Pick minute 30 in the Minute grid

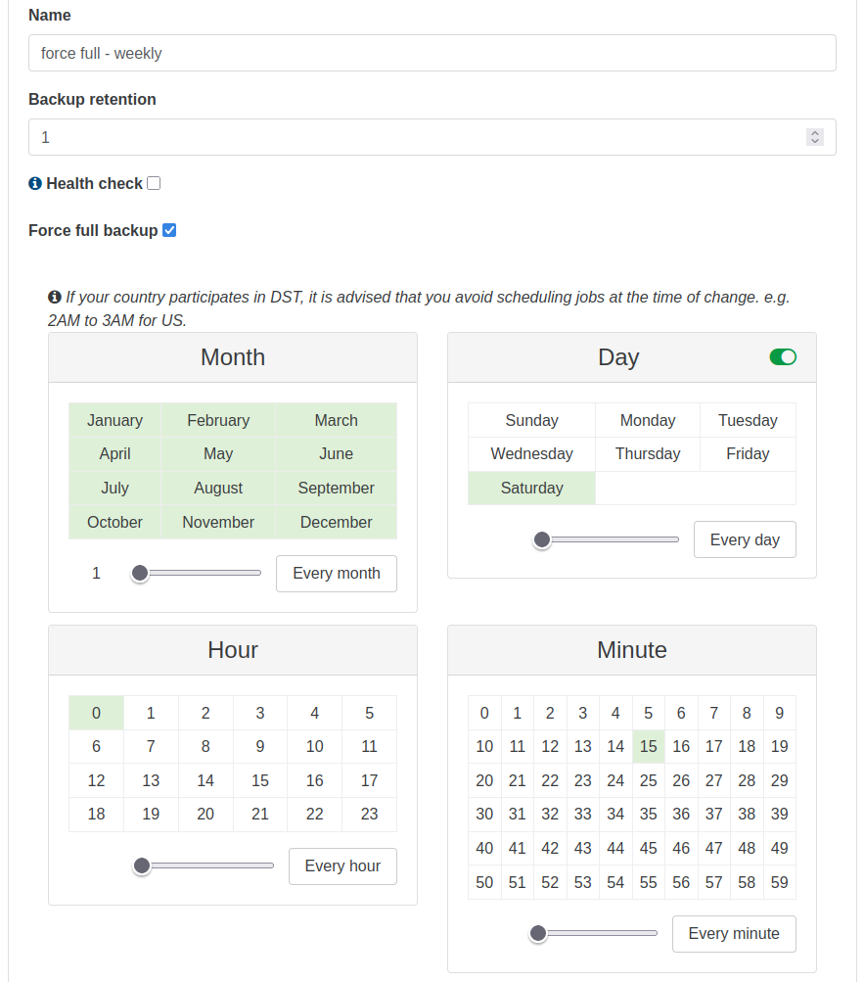[484, 814]
